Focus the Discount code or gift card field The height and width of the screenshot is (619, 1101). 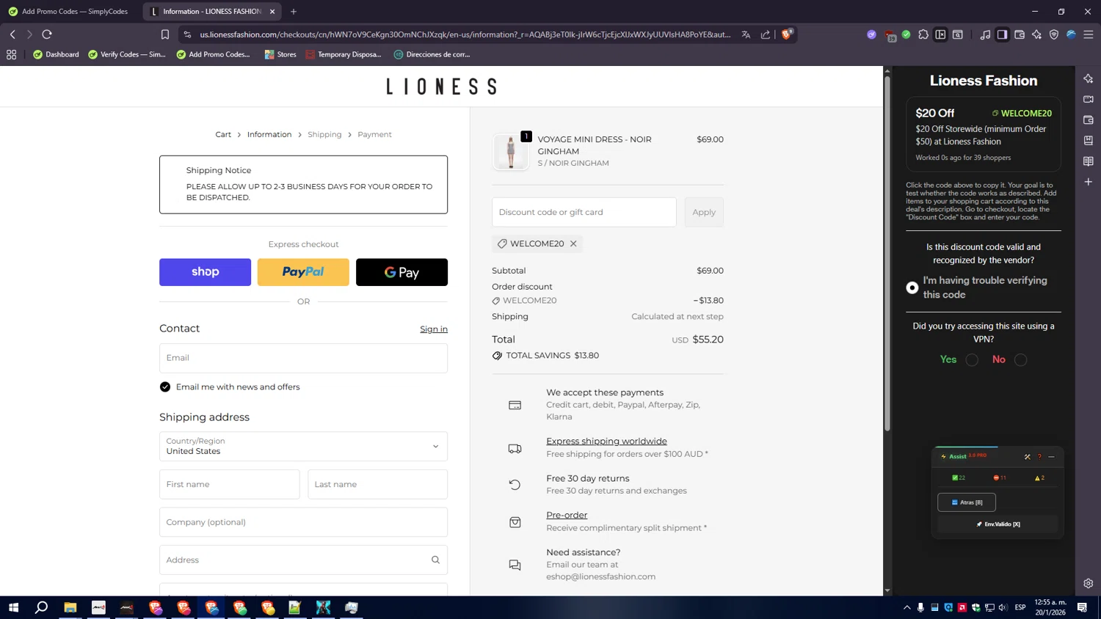(x=584, y=212)
